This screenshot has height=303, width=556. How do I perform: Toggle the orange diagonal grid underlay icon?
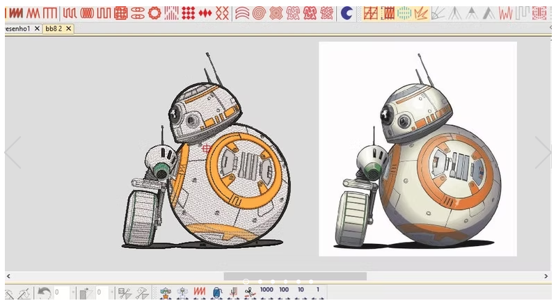370,13
